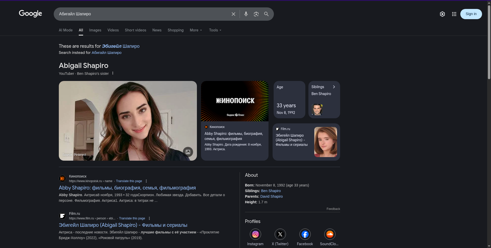Click the Sign in button
This screenshot has width=491, height=248.
[x=471, y=14]
